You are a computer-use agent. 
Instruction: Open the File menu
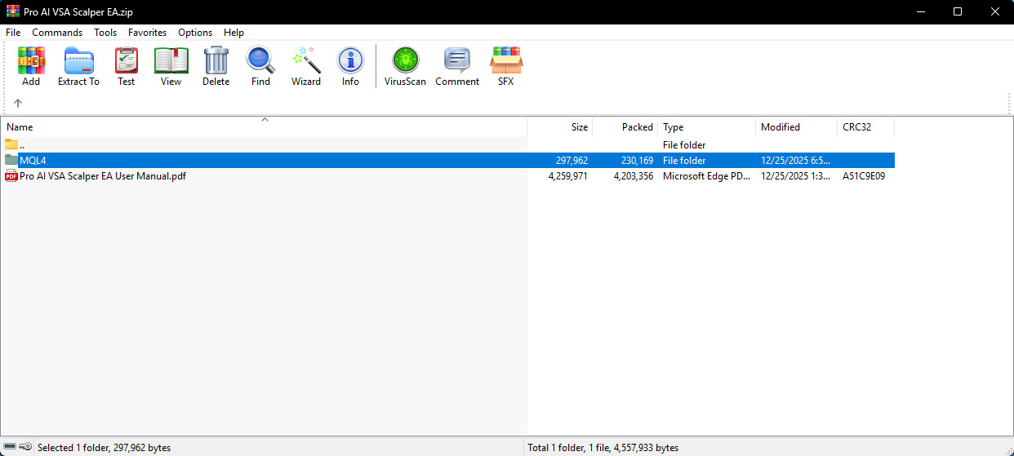coord(13,33)
